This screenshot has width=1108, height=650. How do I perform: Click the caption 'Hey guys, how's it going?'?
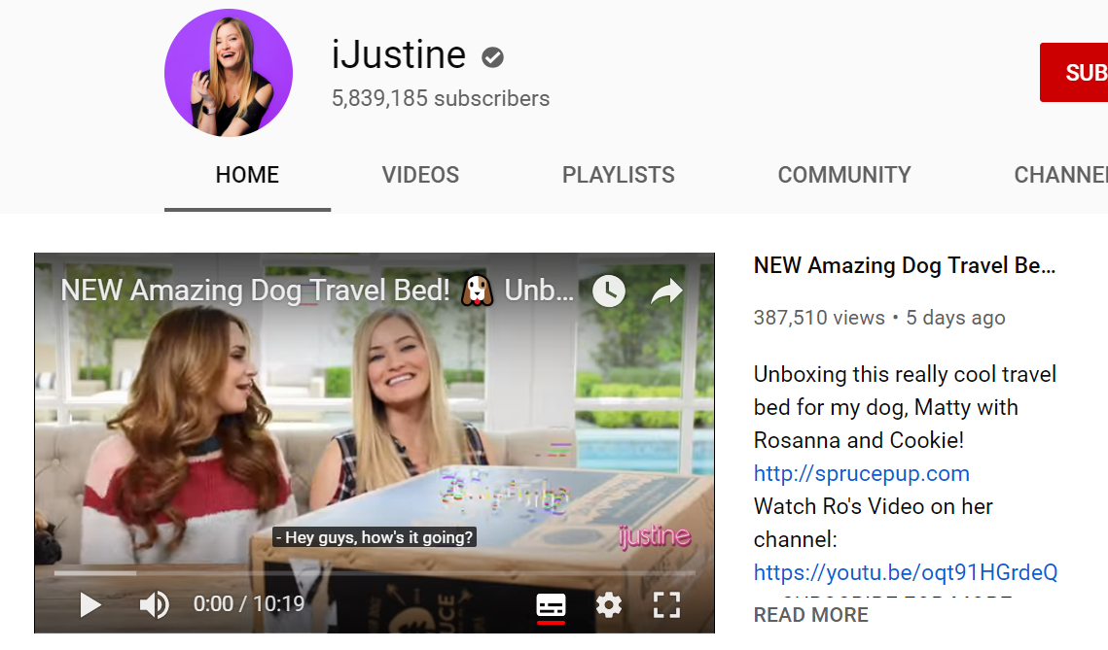coord(375,538)
